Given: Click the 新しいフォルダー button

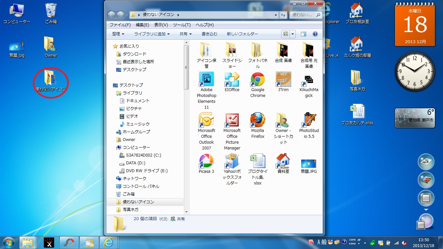Looking at the screenshot, I should 242,34.
